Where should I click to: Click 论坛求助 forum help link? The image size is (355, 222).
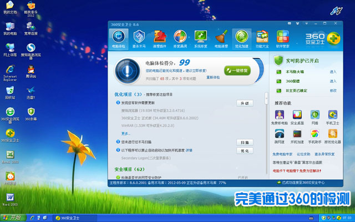coord(303,154)
